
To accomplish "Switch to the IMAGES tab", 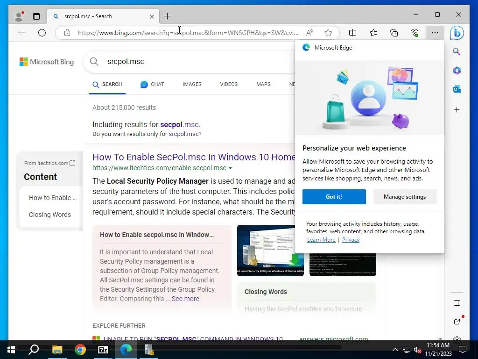I will pyautogui.click(x=192, y=84).
